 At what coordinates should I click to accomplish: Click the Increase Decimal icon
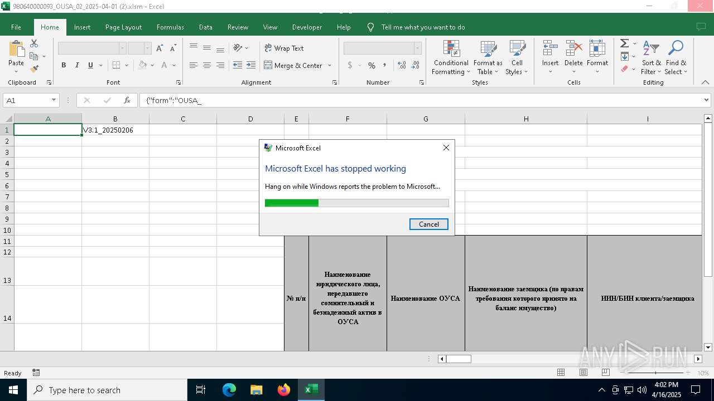[x=402, y=65]
